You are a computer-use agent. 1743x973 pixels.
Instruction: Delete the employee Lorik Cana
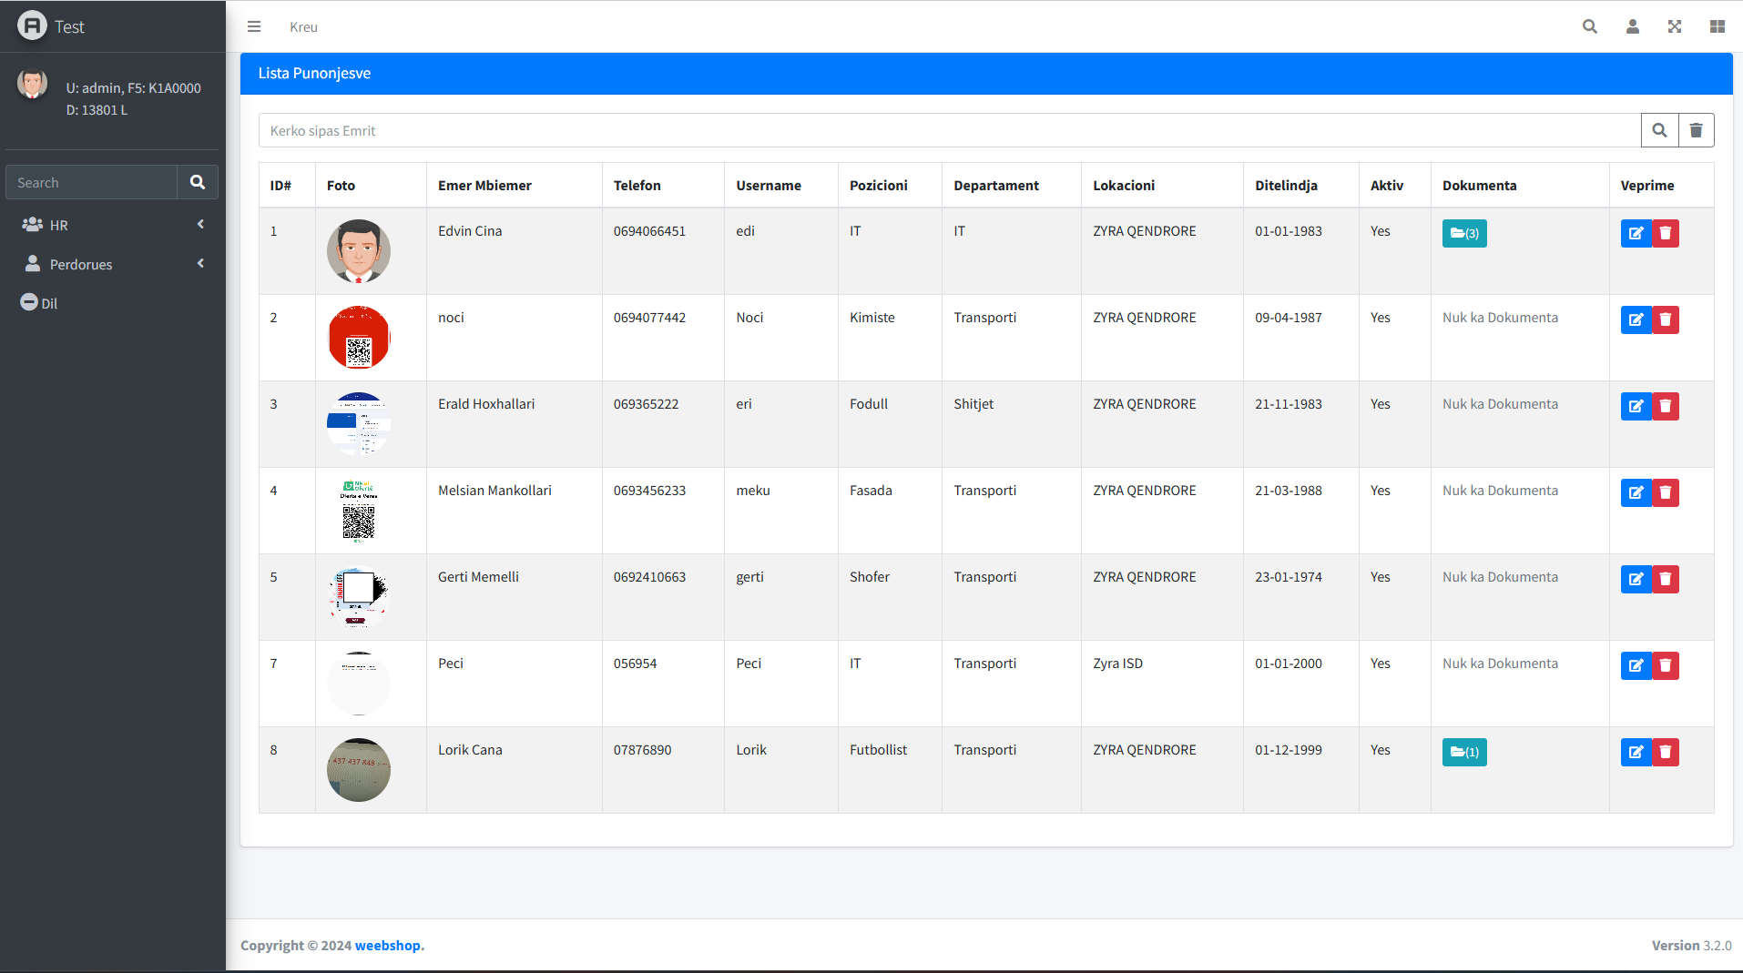(1665, 752)
